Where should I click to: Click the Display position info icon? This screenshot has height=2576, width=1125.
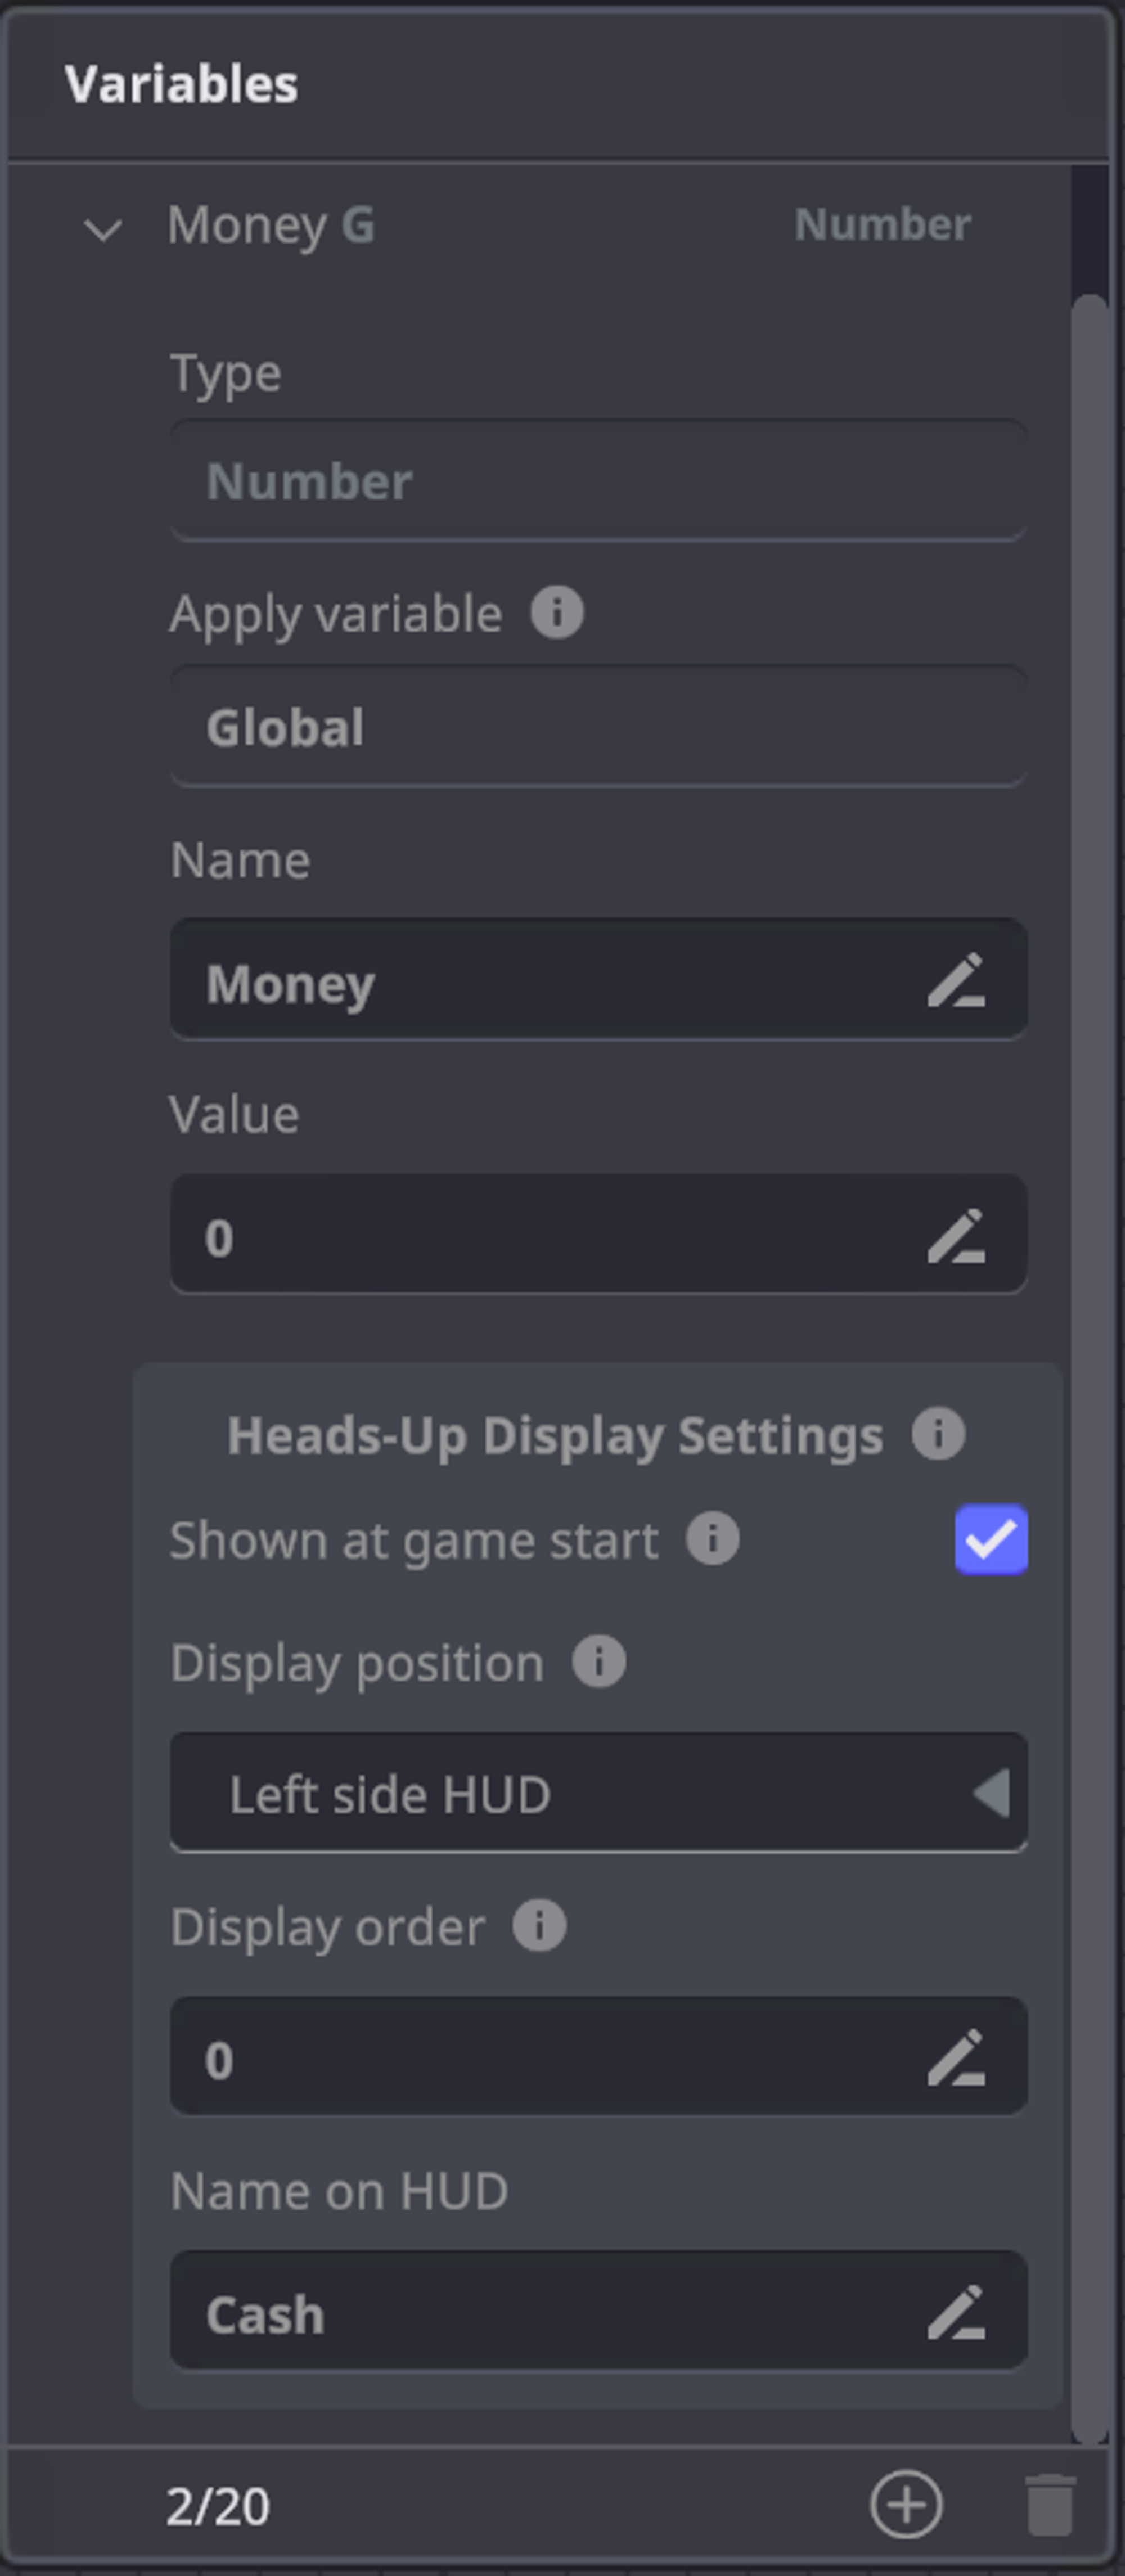pos(598,1662)
